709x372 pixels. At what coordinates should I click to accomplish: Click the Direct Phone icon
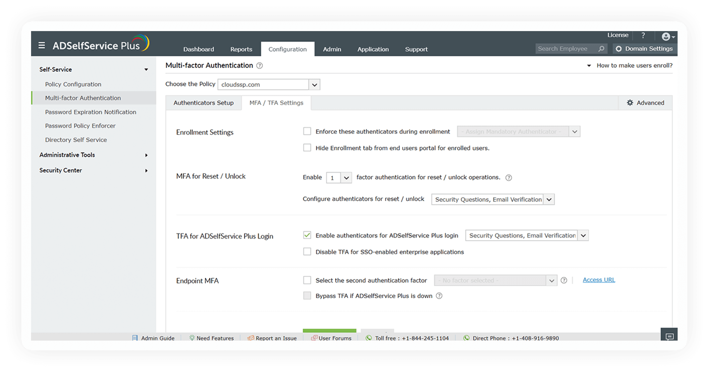466,338
